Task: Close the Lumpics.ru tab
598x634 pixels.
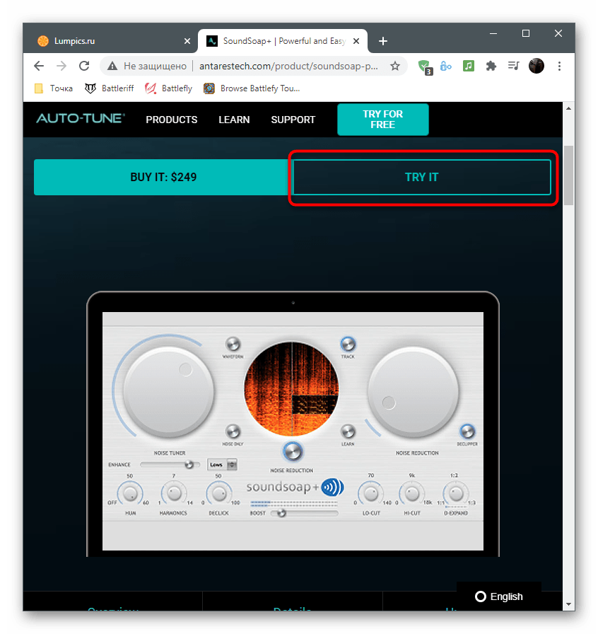Action: click(187, 41)
